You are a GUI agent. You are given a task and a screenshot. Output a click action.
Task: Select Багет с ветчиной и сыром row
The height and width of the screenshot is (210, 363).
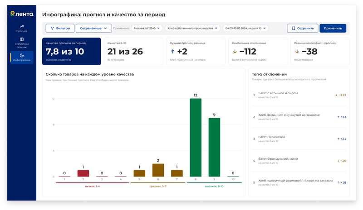[299, 95]
